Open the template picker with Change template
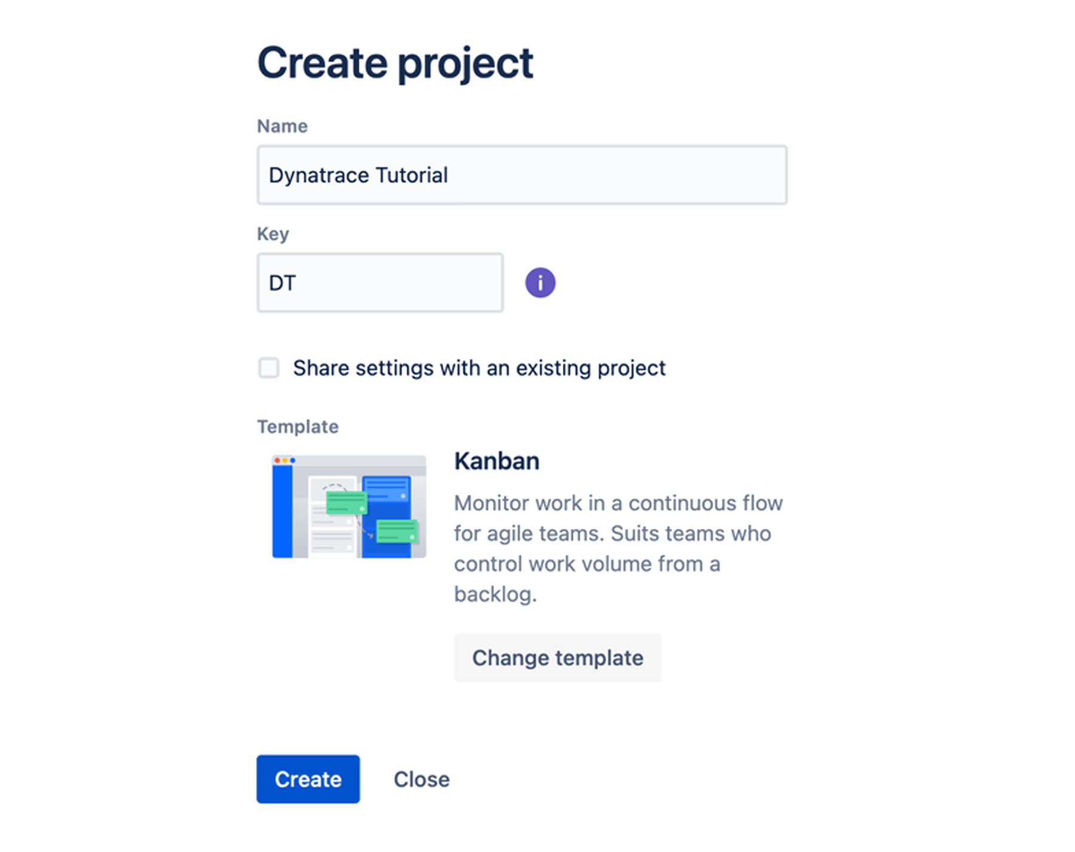The image size is (1075, 852). 557,657
